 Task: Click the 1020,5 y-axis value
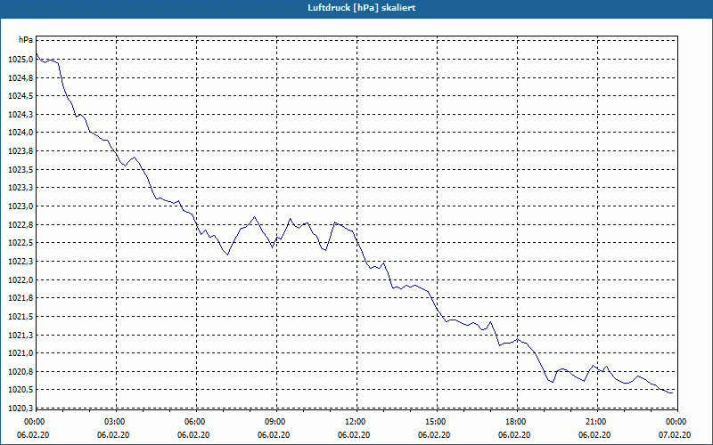(20, 390)
